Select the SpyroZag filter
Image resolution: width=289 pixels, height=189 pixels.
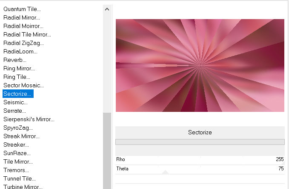18,128
